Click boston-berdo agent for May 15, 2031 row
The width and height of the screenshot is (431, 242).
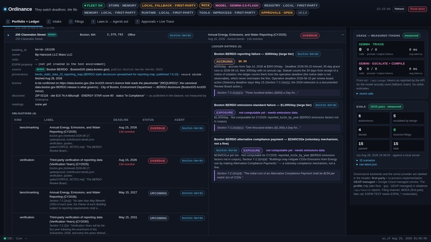(193, 218)
